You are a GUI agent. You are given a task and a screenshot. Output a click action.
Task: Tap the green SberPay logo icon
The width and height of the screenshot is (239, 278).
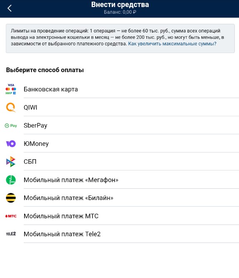click(11, 125)
